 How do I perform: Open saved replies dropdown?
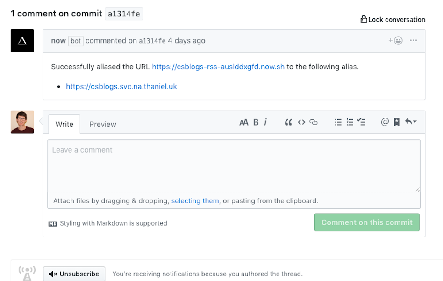pyautogui.click(x=411, y=122)
